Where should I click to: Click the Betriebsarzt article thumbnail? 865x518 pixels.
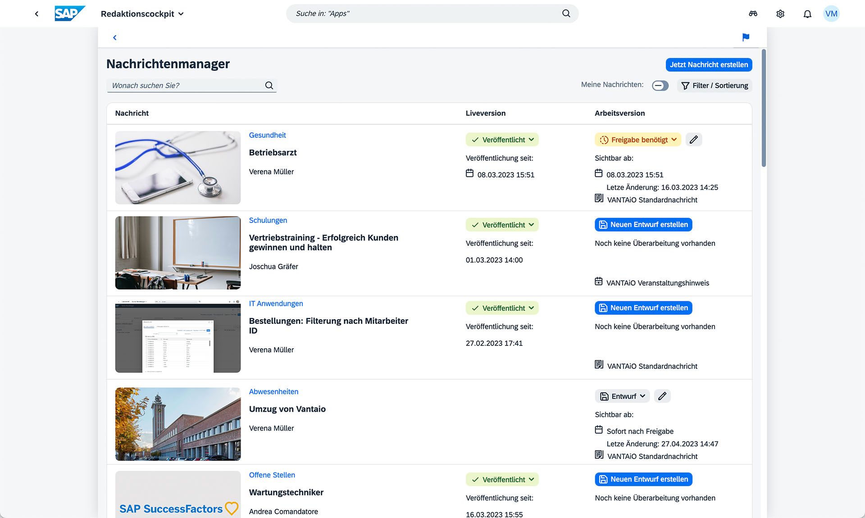pyautogui.click(x=178, y=167)
